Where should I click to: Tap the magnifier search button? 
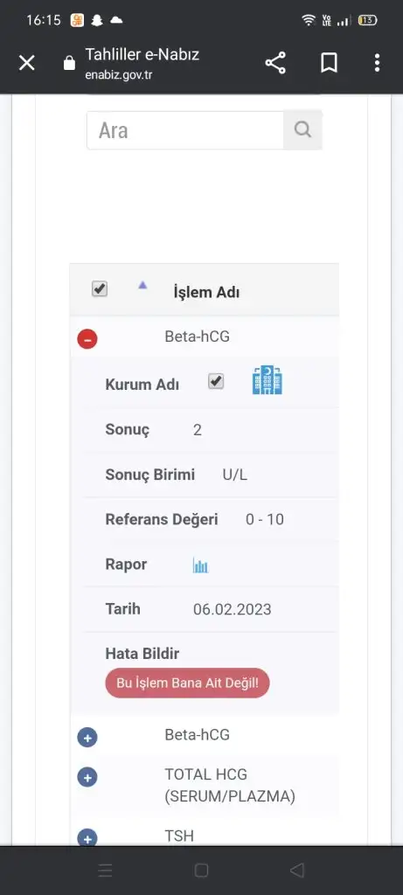[x=302, y=130]
